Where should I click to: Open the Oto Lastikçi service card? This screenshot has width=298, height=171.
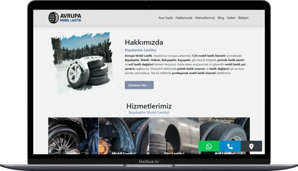coord(174,136)
